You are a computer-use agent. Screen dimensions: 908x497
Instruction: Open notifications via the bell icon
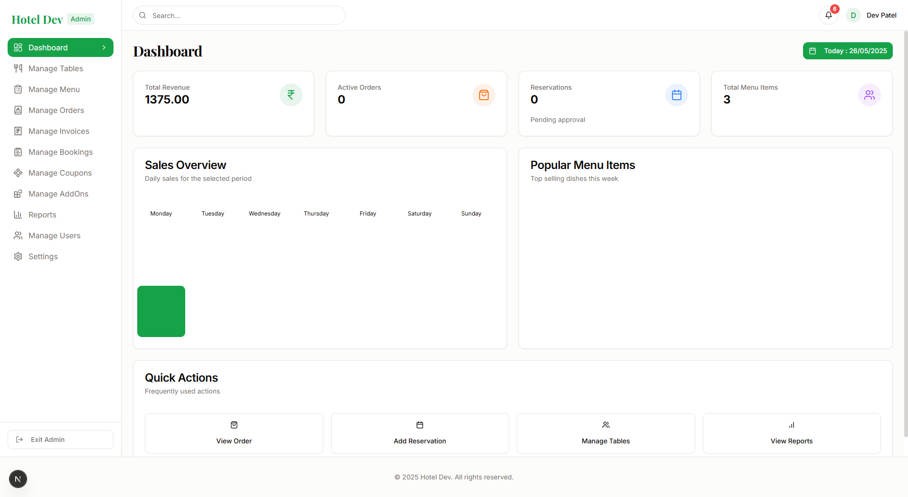click(x=828, y=15)
